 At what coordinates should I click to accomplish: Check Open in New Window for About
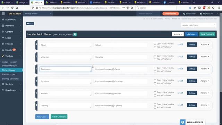[155, 44]
